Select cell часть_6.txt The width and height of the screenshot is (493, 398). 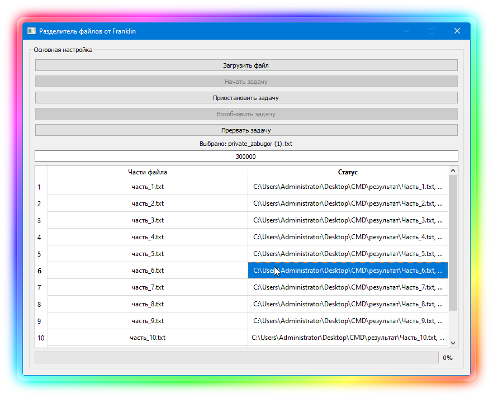148,271
